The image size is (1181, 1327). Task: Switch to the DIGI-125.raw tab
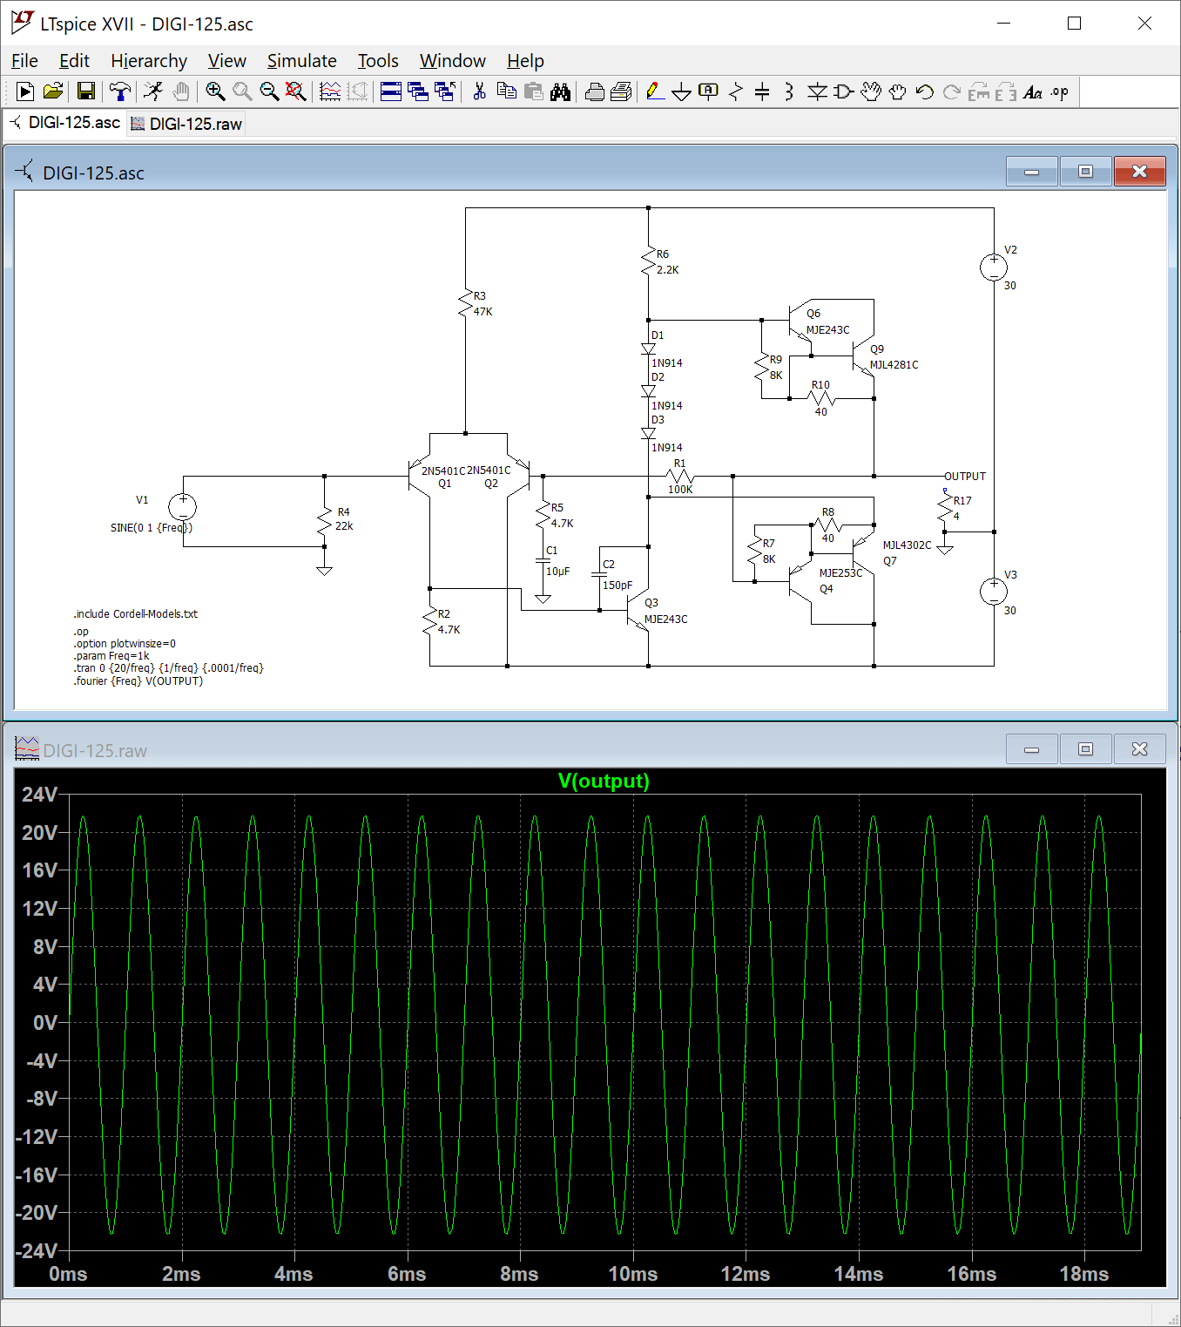pos(186,124)
